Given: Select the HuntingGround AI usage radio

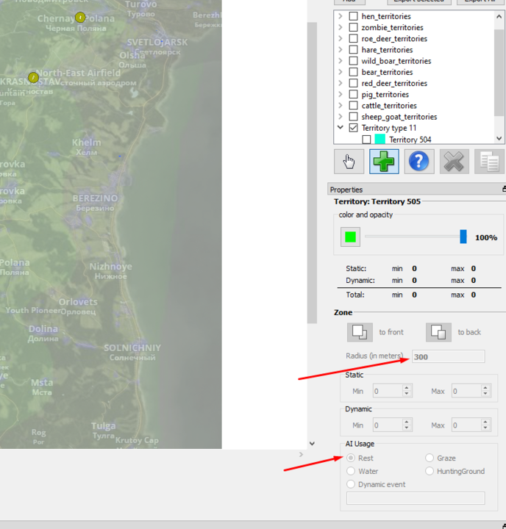Looking at the screenshot, I should [430, 471].
